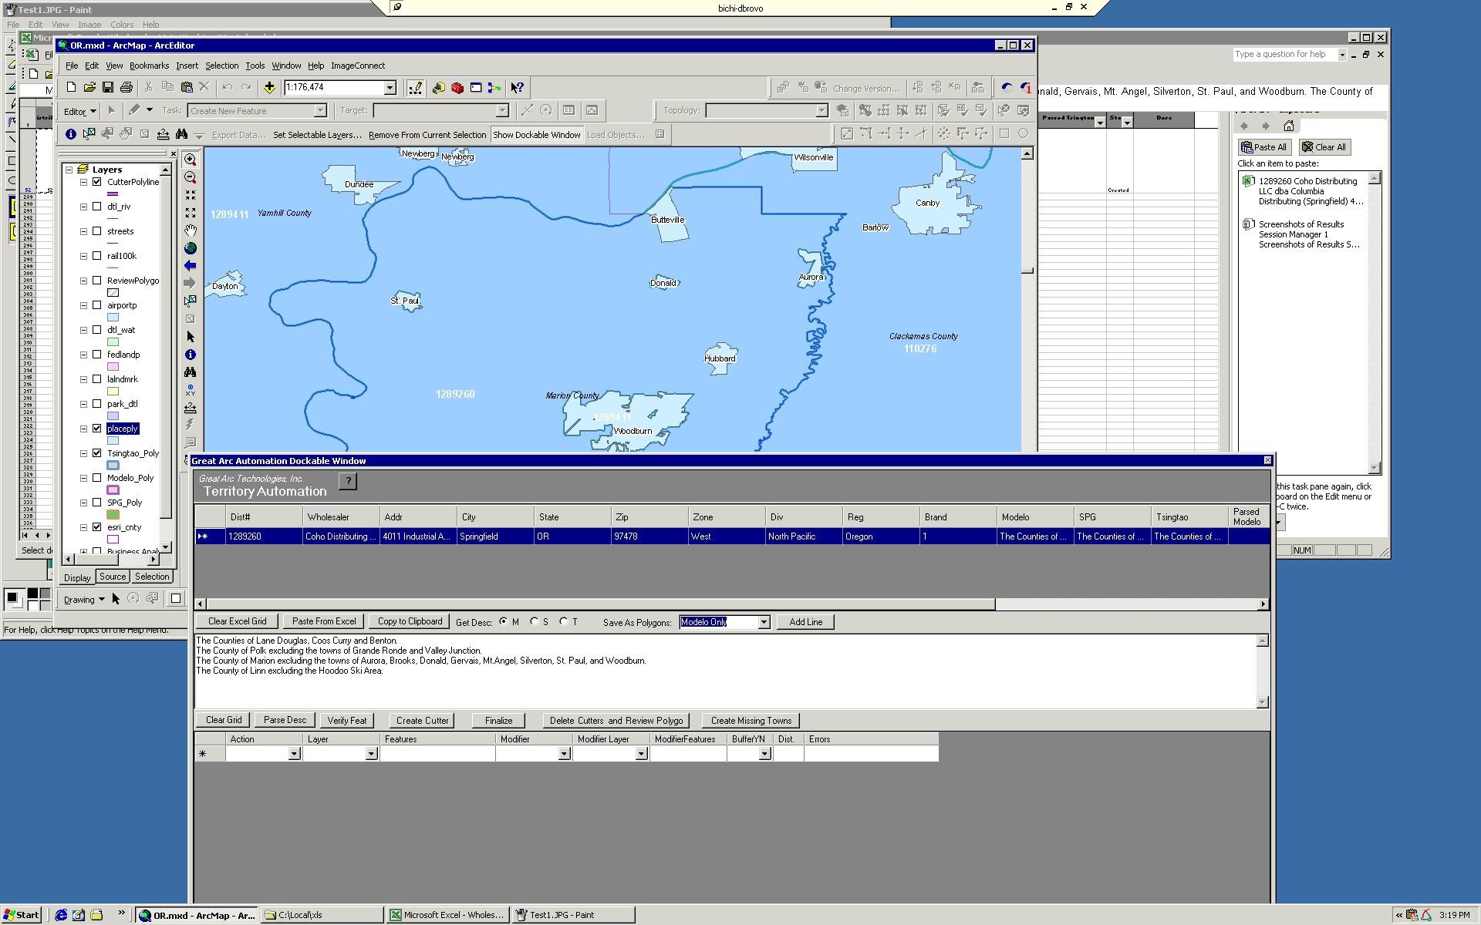1481x925 pixels.
Task: Click the Paste From Excel button
Action: (x=324, y=621)
